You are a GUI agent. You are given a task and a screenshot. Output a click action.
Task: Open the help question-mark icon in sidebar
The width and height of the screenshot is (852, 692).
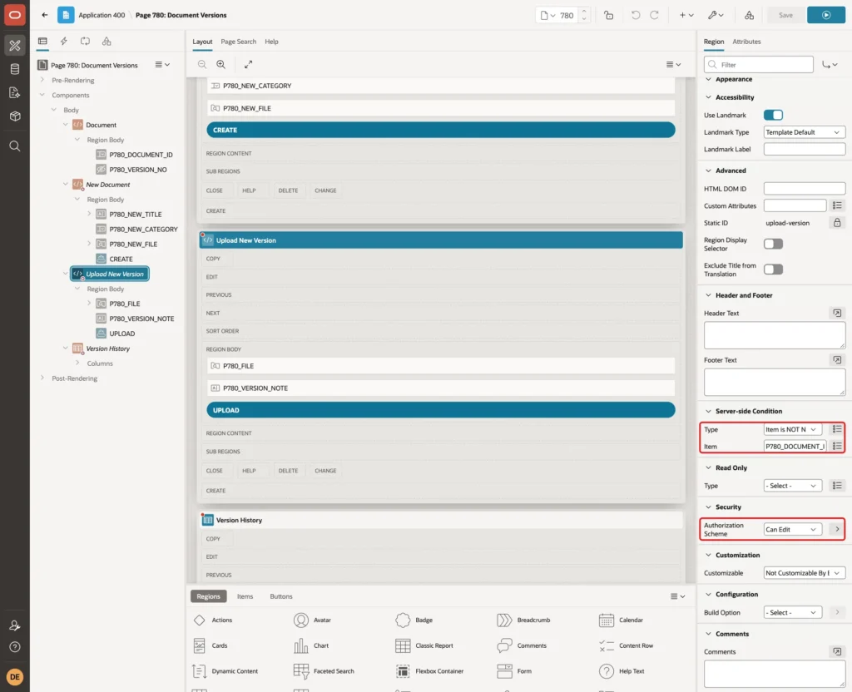[15, 647]
